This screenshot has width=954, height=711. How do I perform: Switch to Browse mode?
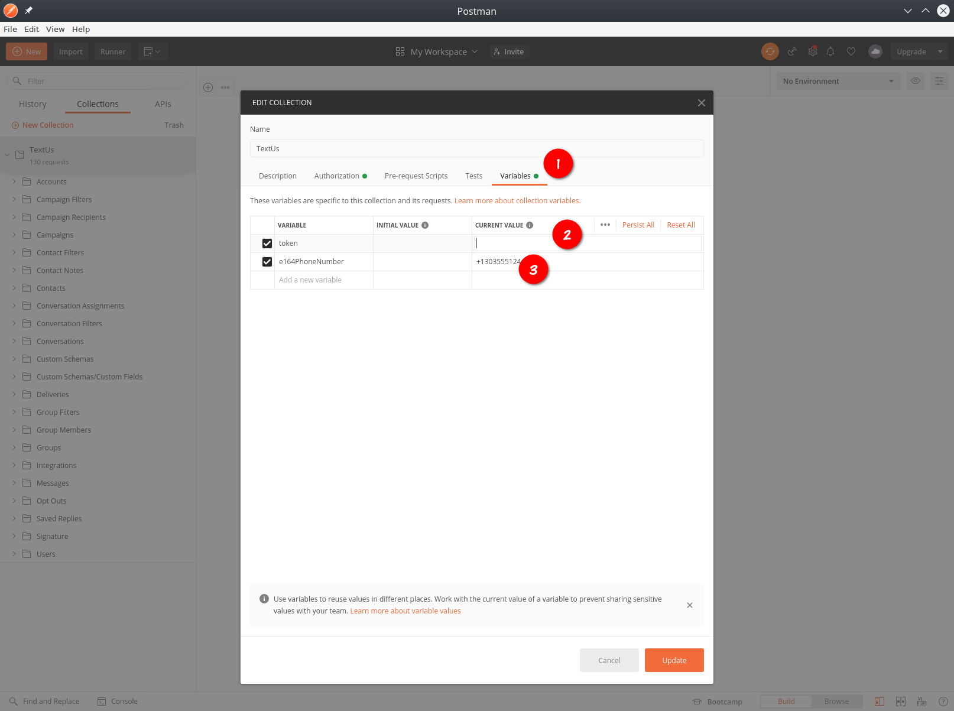tap(836, 702)
